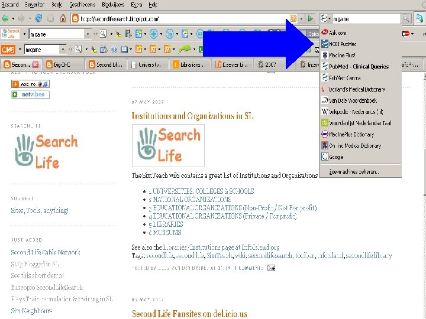Screen dimensions: 426x319
Task: Open the MUSEUMS link in list
Action: [165, 233]
